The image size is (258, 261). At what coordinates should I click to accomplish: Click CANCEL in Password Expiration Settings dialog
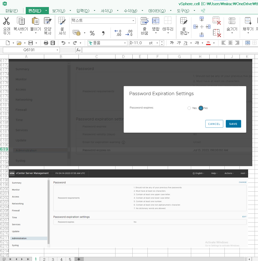214,124
